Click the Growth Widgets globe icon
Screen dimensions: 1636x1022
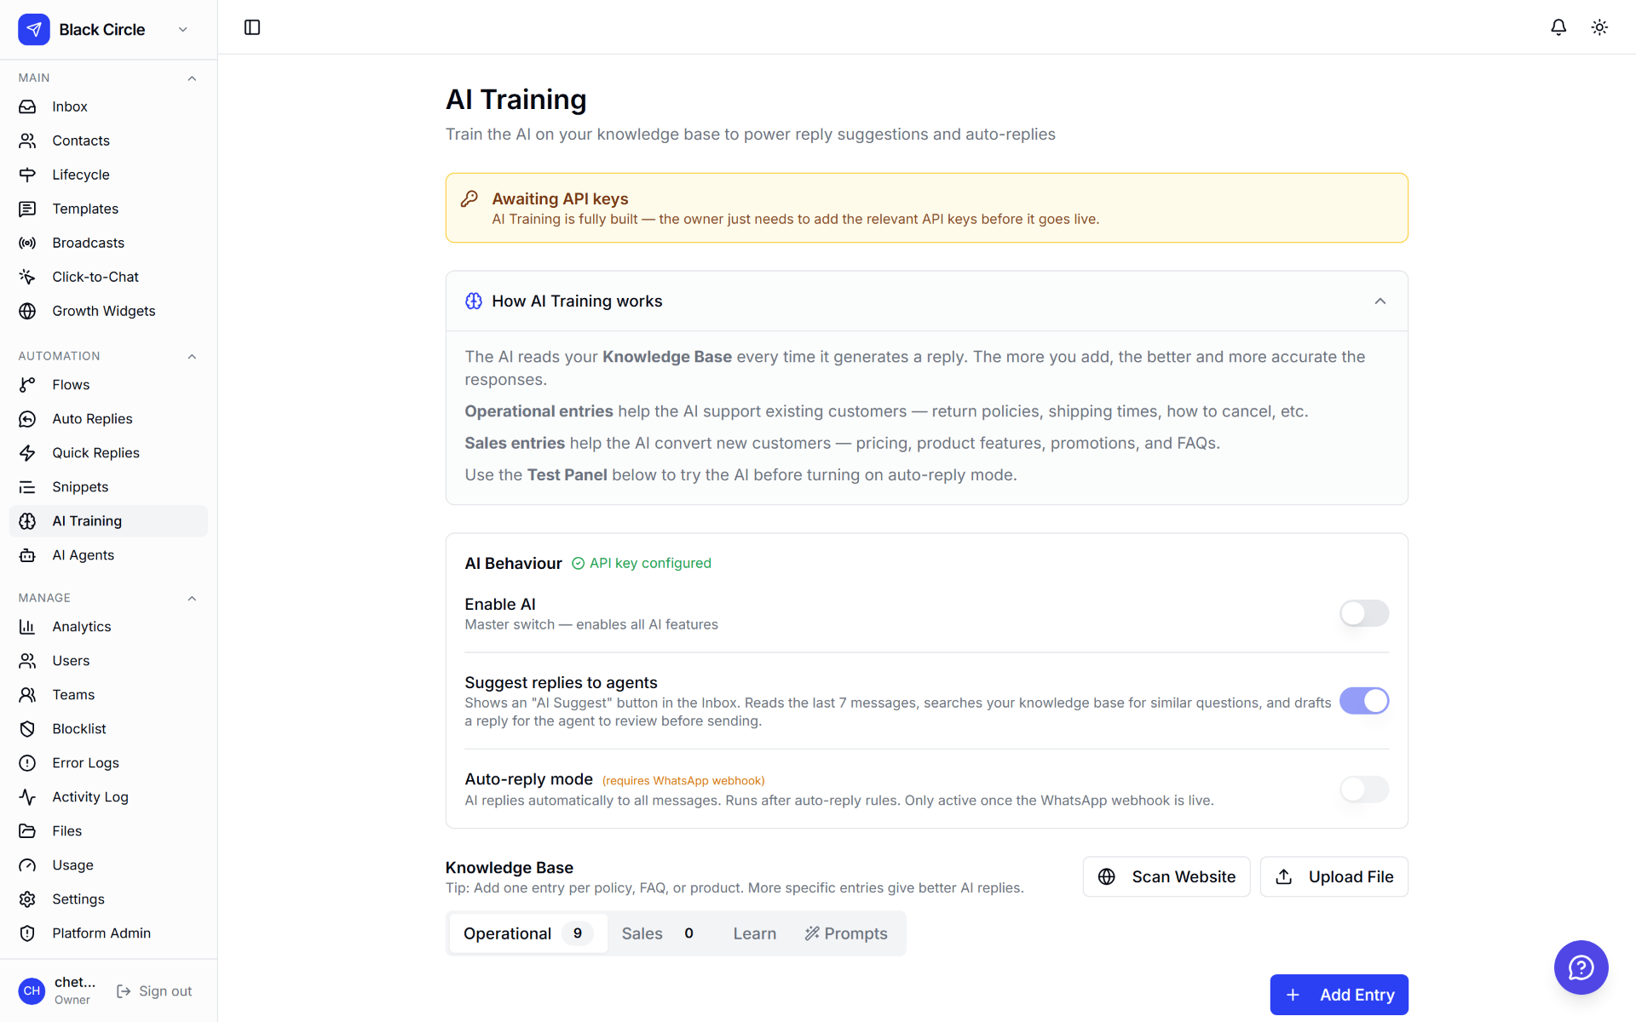[27, 311]
